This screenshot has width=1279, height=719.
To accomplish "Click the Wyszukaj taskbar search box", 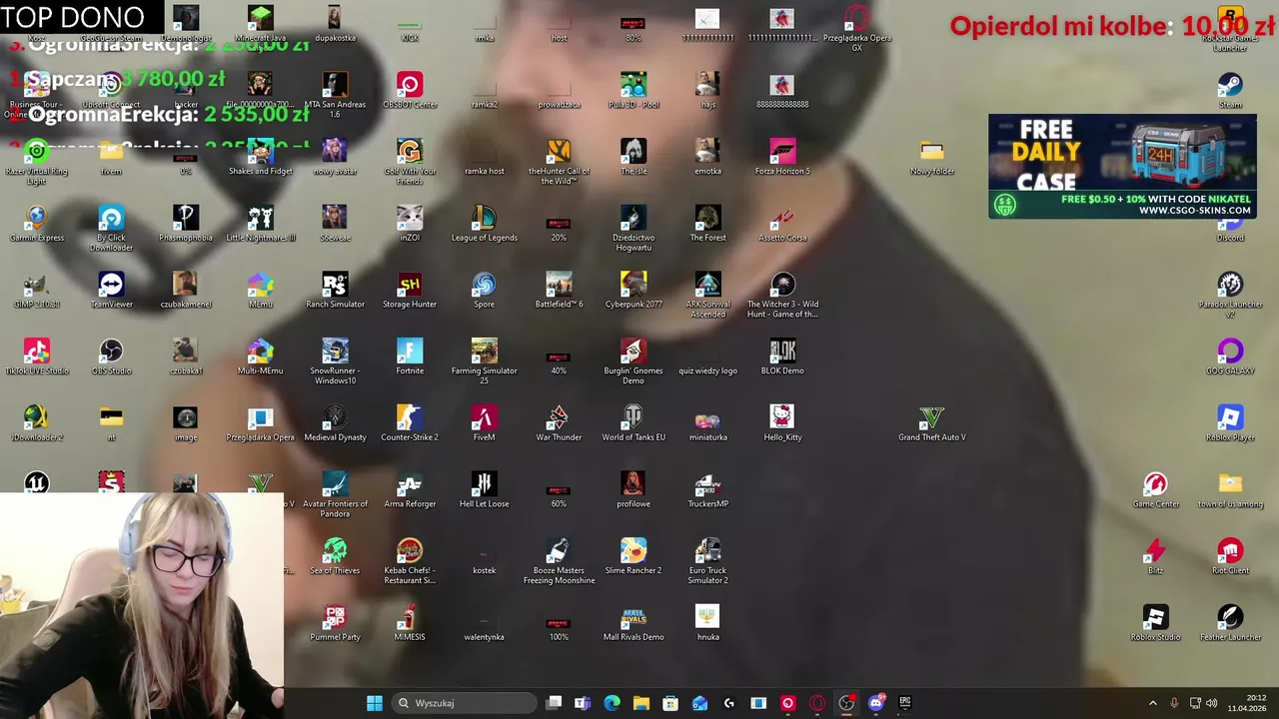I will click(464, 703).
